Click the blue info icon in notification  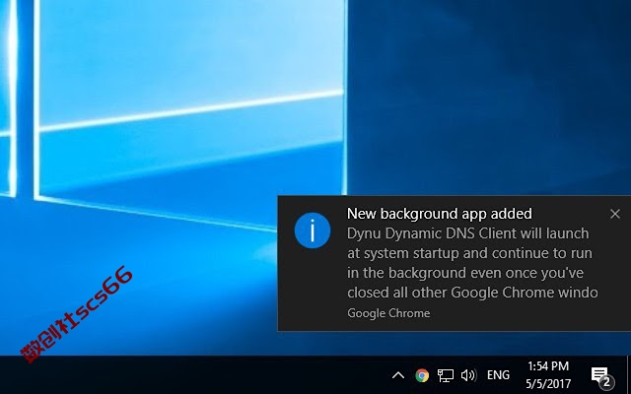coord(313,230)
